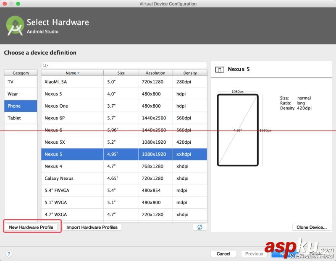This screenshot has width=336, height=261.
Task: Select the 5.4" FWVGA device row
Action: pos(124,191)
